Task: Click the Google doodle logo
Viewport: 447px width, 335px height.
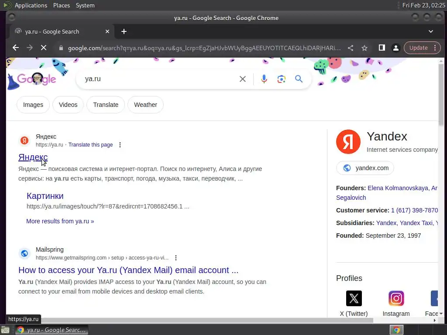Action: point(37,79)
